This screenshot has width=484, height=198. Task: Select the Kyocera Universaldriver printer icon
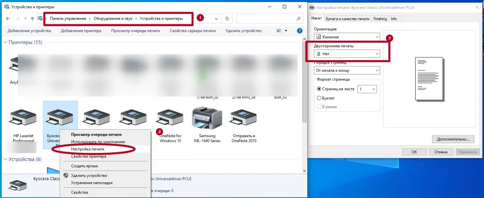click(60, 118)
